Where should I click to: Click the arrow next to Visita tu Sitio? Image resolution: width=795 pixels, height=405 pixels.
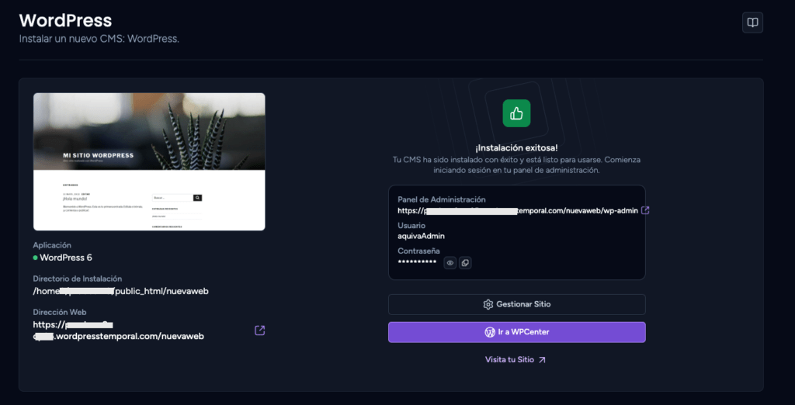542,360
